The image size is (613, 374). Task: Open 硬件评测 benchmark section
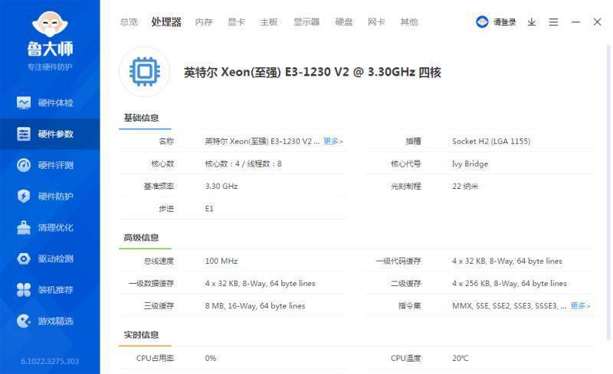50,165
